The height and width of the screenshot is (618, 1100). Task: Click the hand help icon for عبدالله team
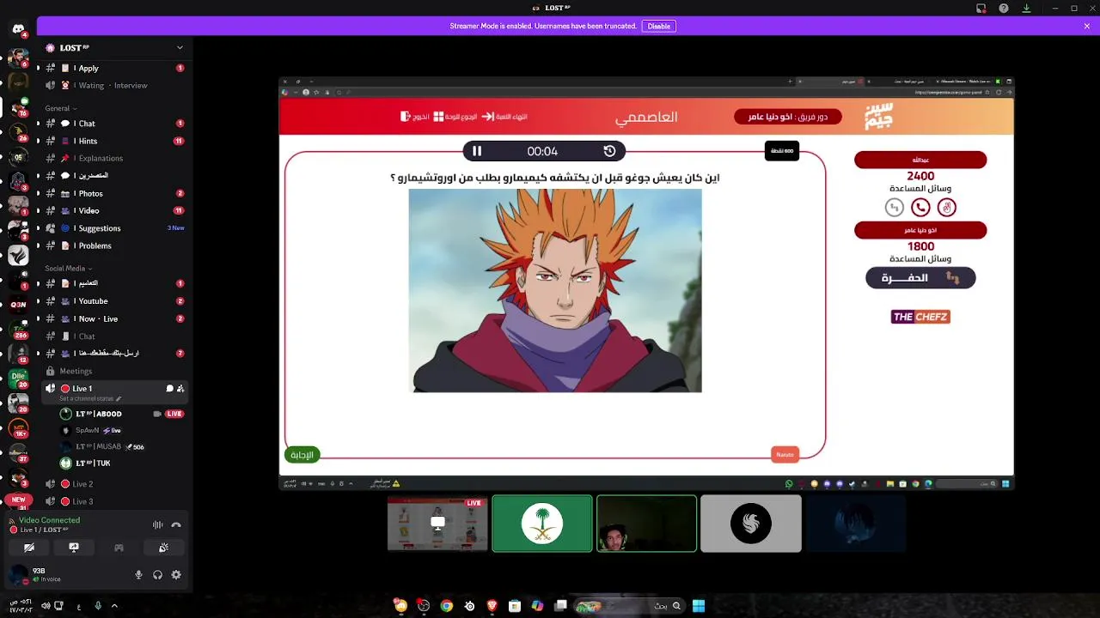tap(946, 207)
